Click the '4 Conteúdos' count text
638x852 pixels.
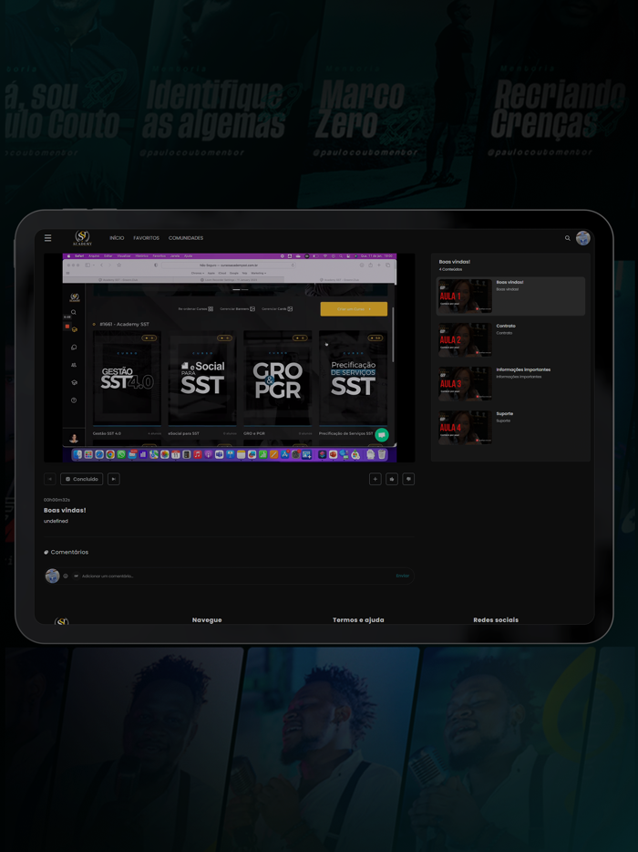[x=450, y=269]
